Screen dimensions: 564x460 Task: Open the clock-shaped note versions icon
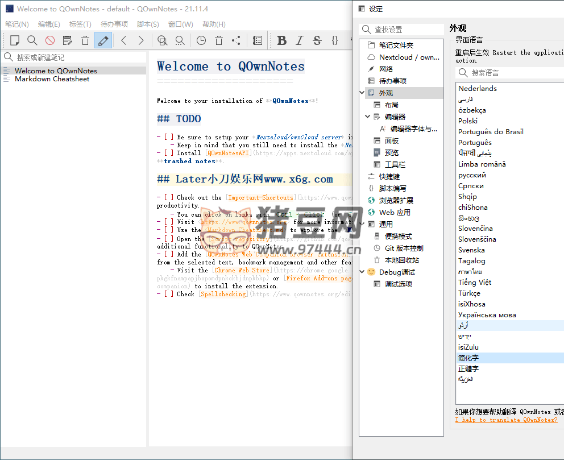pyautogui.click(x=201, y=40)
